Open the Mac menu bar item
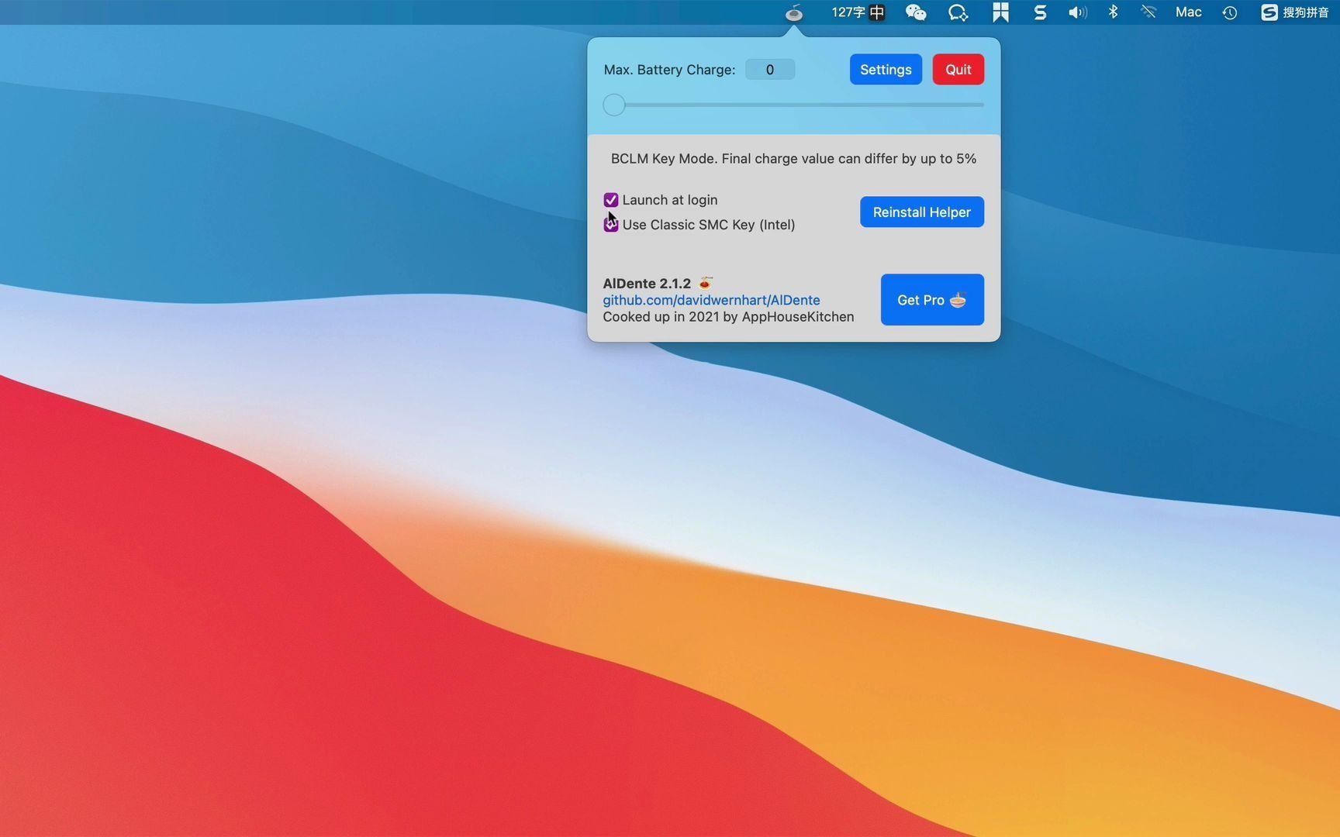 pyautogui.click(x=1188, y=12)
